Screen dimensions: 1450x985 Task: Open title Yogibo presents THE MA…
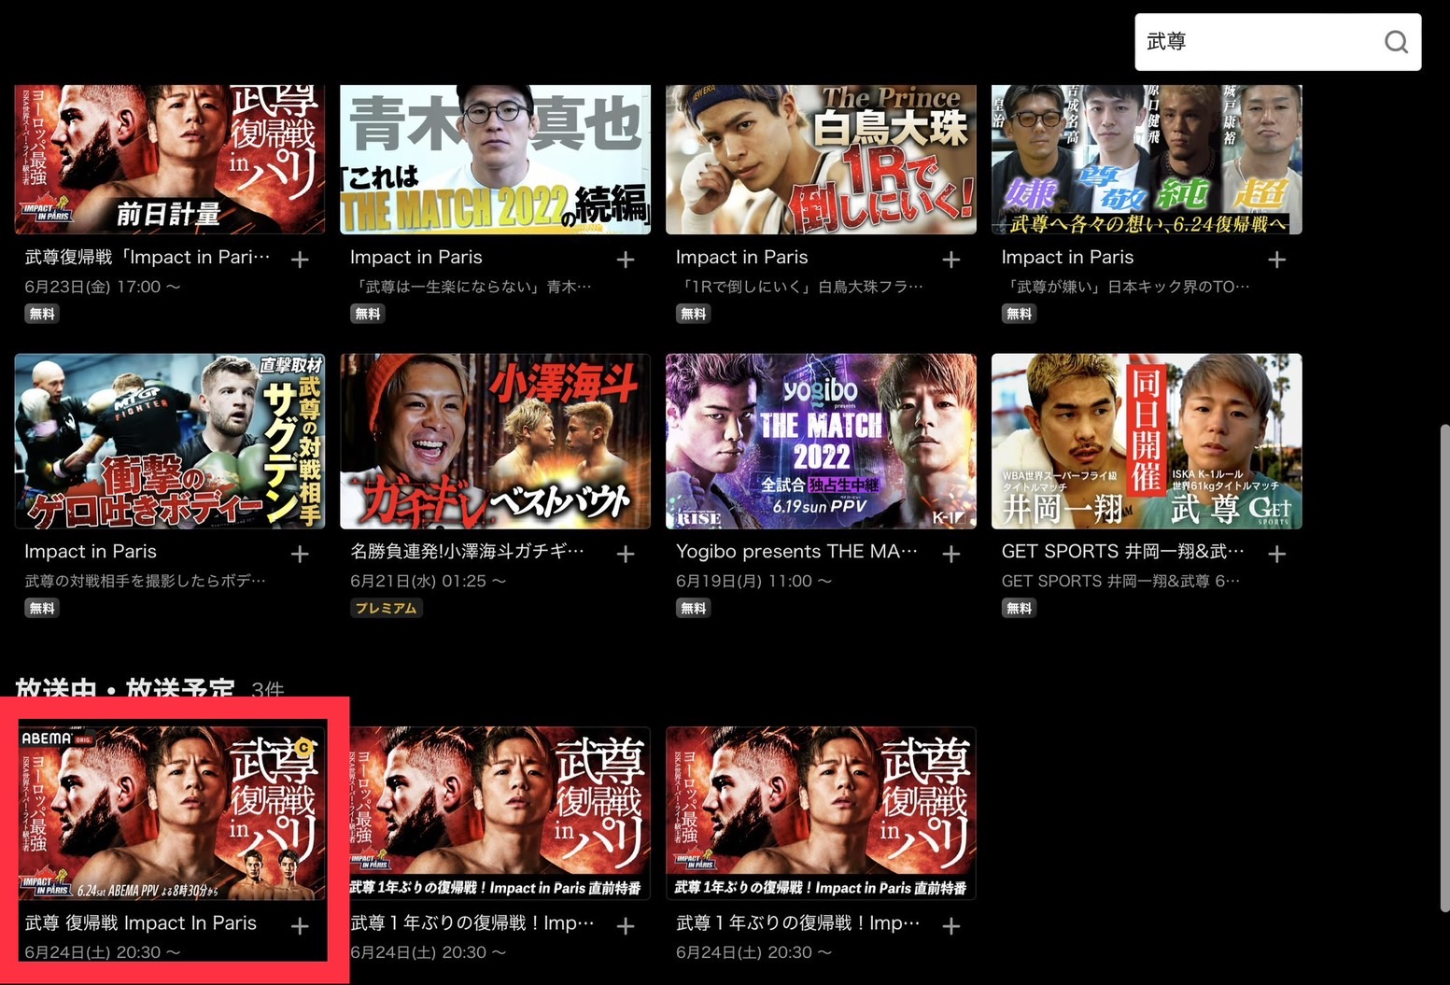coord(796,552)
